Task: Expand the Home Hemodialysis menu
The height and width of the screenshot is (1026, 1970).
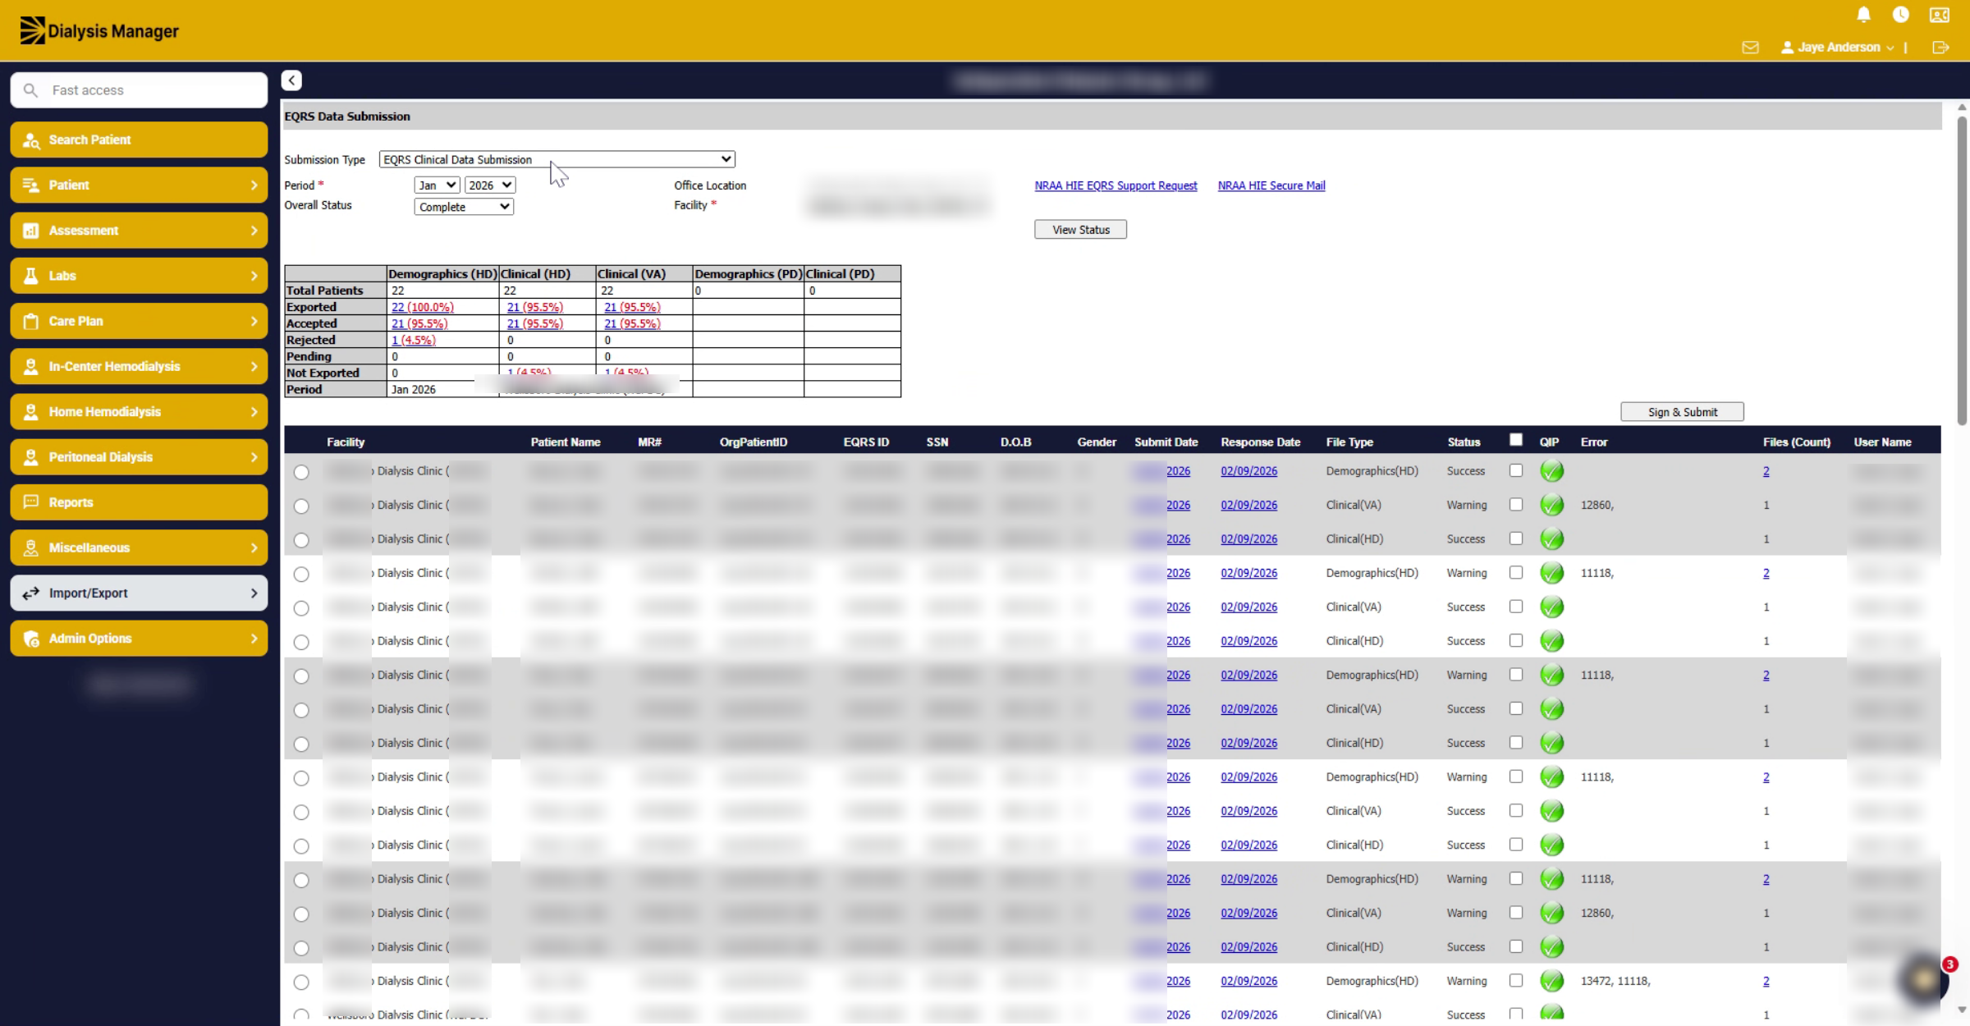Action: point(139,412)
